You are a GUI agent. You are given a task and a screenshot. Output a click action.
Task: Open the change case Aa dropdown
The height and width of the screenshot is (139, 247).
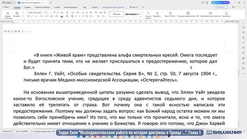click(x=62, y=12)
